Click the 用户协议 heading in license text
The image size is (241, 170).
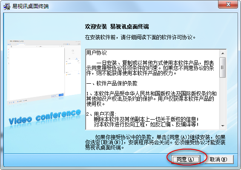point(96,53)
